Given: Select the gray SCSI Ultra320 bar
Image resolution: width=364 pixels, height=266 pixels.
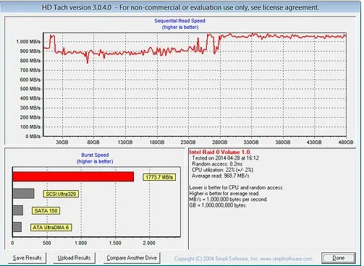Looking at the screenshot, I should [x=23, y=194].
